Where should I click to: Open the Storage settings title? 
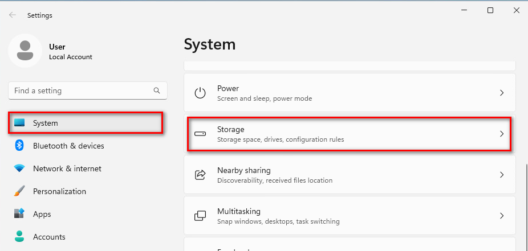point(231,129)
